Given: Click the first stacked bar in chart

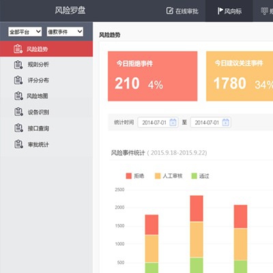Looking at the screenshot, I should 152,244.
